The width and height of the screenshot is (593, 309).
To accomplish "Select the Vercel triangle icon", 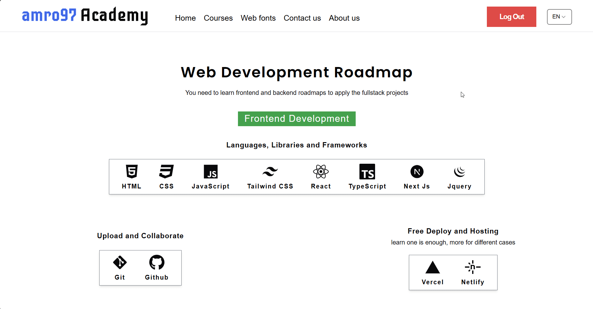I will point(432,267).
